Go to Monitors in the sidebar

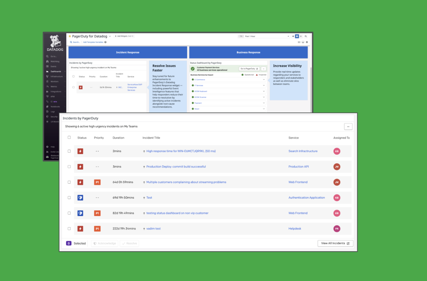pyautogui.click(x=55, y=81)
